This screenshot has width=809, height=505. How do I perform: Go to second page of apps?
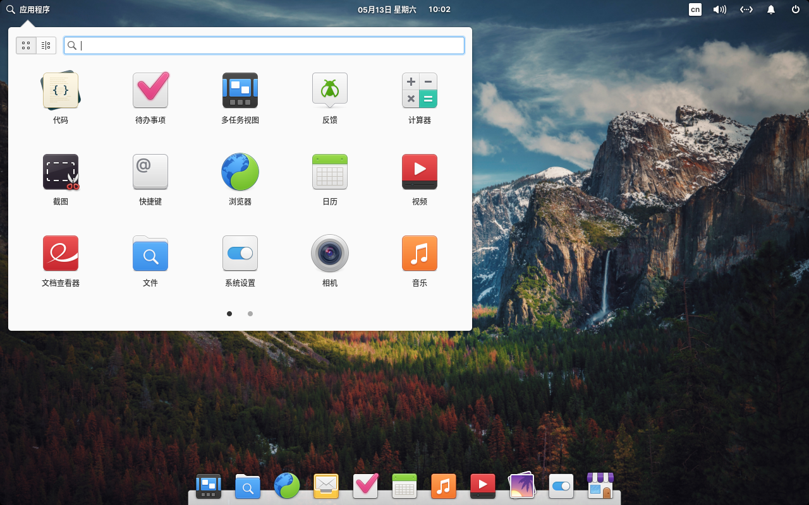tap(250, 314)
